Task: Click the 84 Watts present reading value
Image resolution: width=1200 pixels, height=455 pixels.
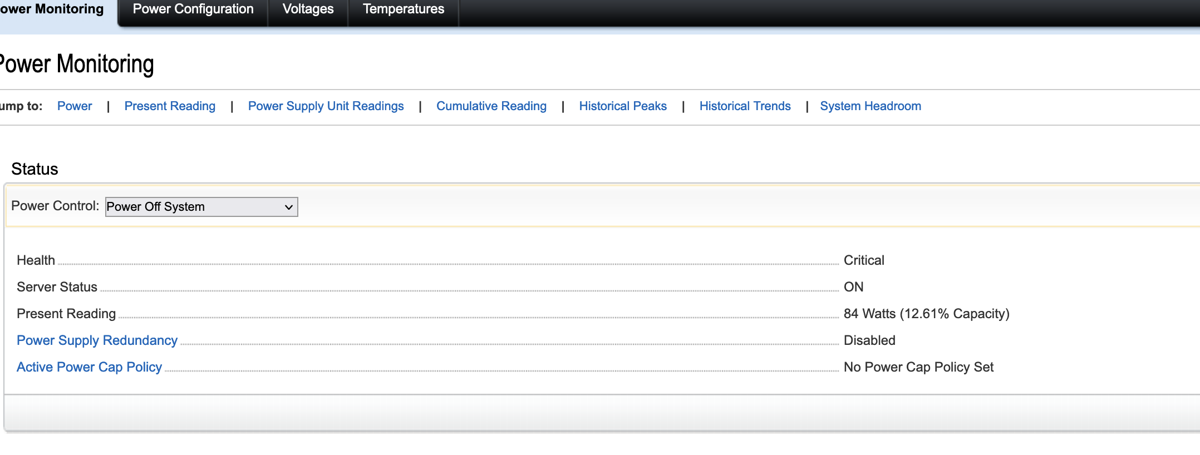Action: (x=926, y=314)
